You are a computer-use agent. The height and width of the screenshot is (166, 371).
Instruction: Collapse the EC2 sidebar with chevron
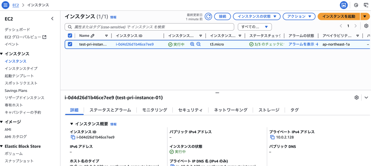[x=52, y=19]
